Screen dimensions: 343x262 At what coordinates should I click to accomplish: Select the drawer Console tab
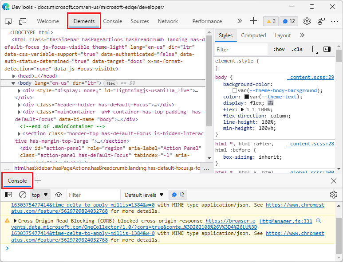pos(17,181)
